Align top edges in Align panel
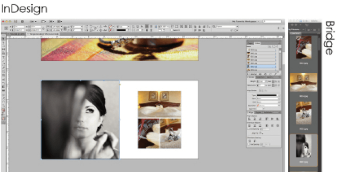 point(267,119)
